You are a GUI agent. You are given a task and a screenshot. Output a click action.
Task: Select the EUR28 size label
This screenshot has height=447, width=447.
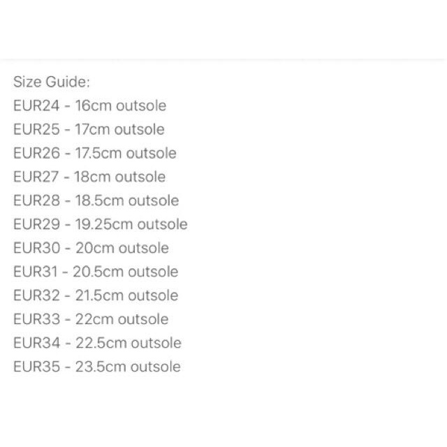coord(36,201)
